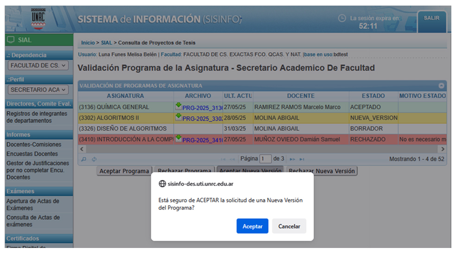Click the page number input field
This screenshot has width=456, height=254.
click(x=265, y=159)
